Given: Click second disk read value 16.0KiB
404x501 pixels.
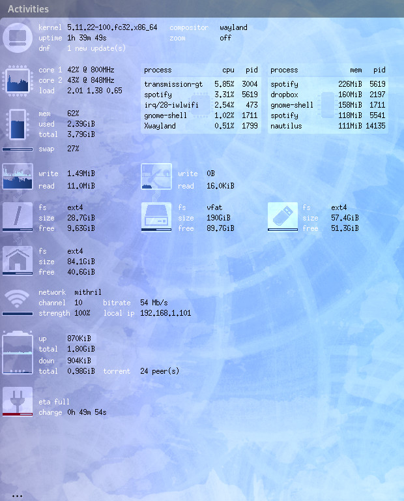Looking at the screenshot, I should [220, 186].
